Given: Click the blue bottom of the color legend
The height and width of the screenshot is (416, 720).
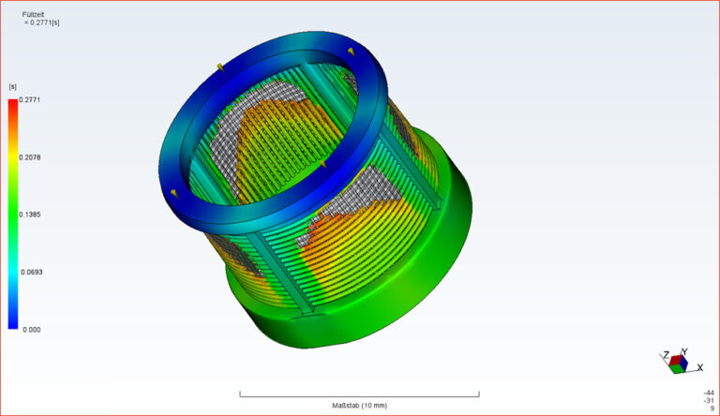Looking at the screenshot, I should [13, 321].
